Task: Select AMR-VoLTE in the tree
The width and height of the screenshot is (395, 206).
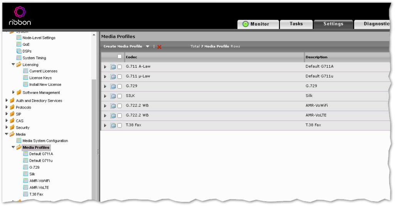Action: pos(39,188)
